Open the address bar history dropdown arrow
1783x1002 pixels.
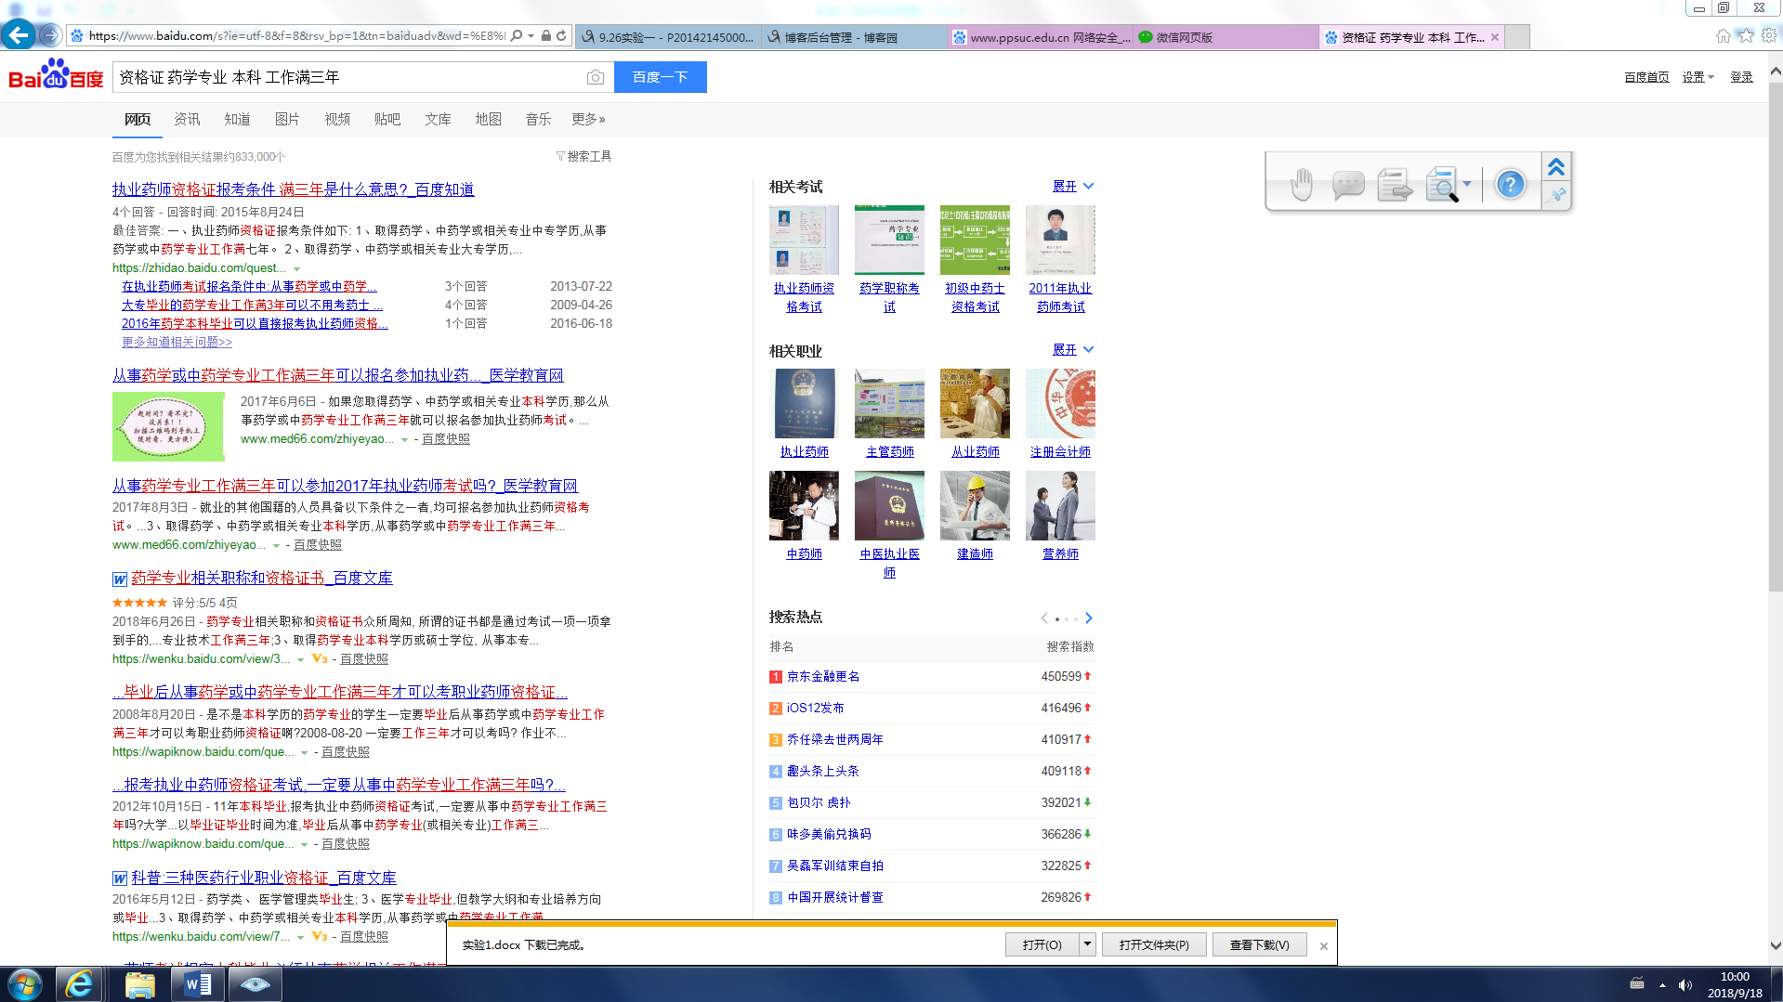coord(531,36)
